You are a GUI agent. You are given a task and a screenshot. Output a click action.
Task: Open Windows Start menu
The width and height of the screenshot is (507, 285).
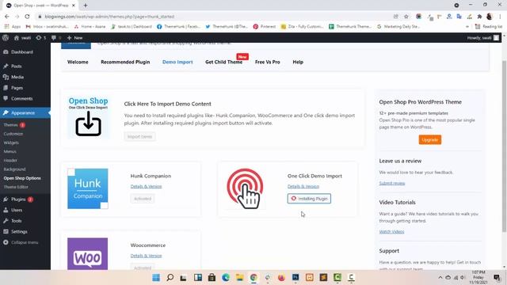[156, 278]
